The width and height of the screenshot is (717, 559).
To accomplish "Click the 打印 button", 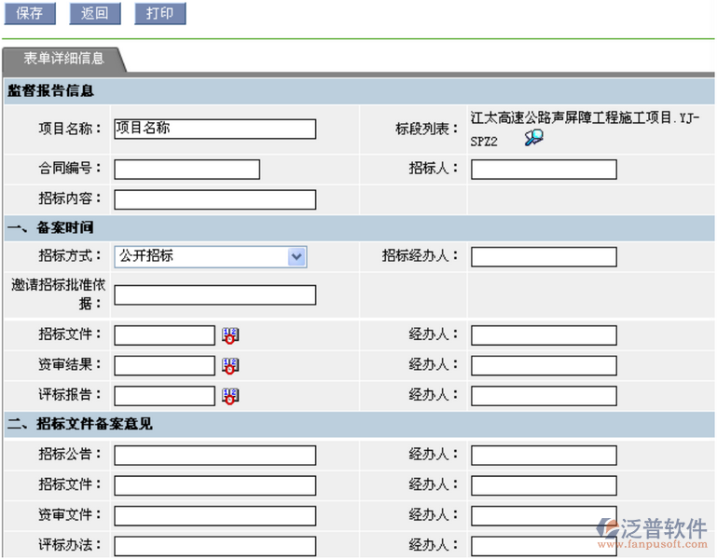I will pos(159,14).
